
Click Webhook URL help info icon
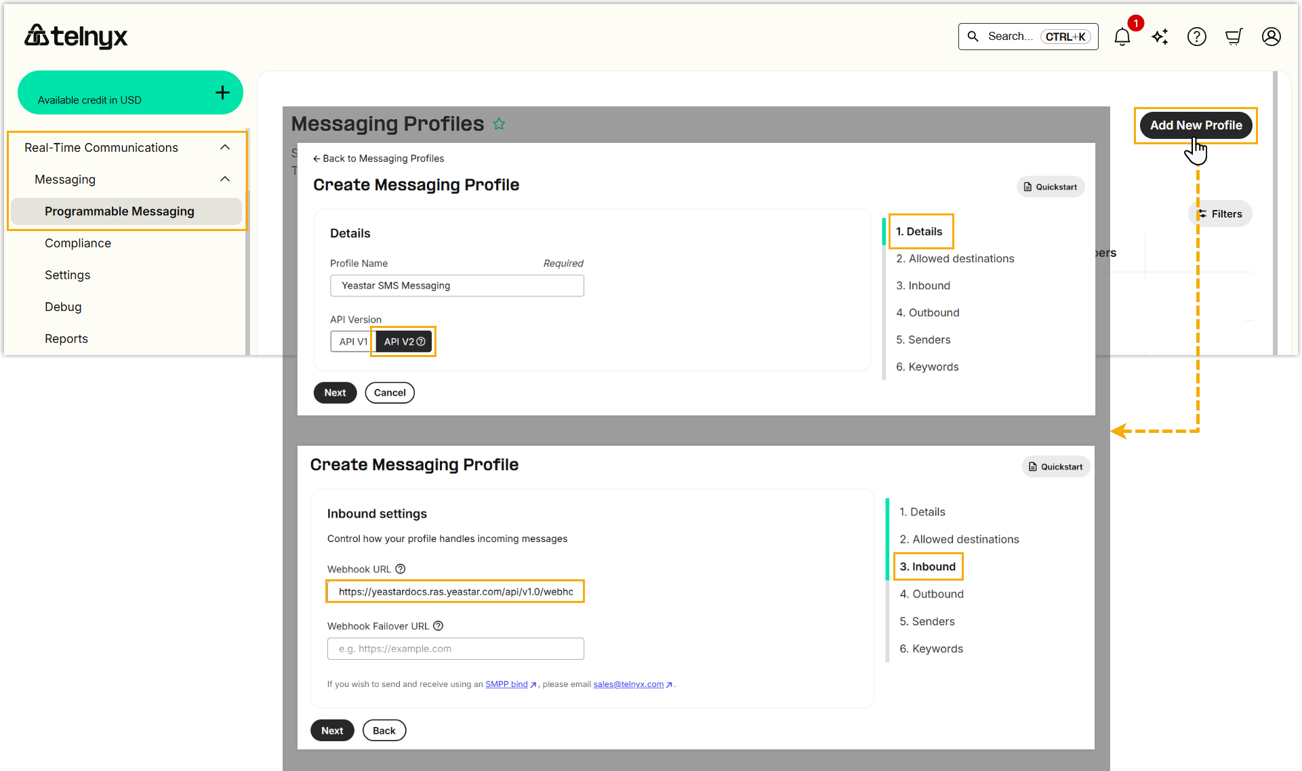point(401,569)
